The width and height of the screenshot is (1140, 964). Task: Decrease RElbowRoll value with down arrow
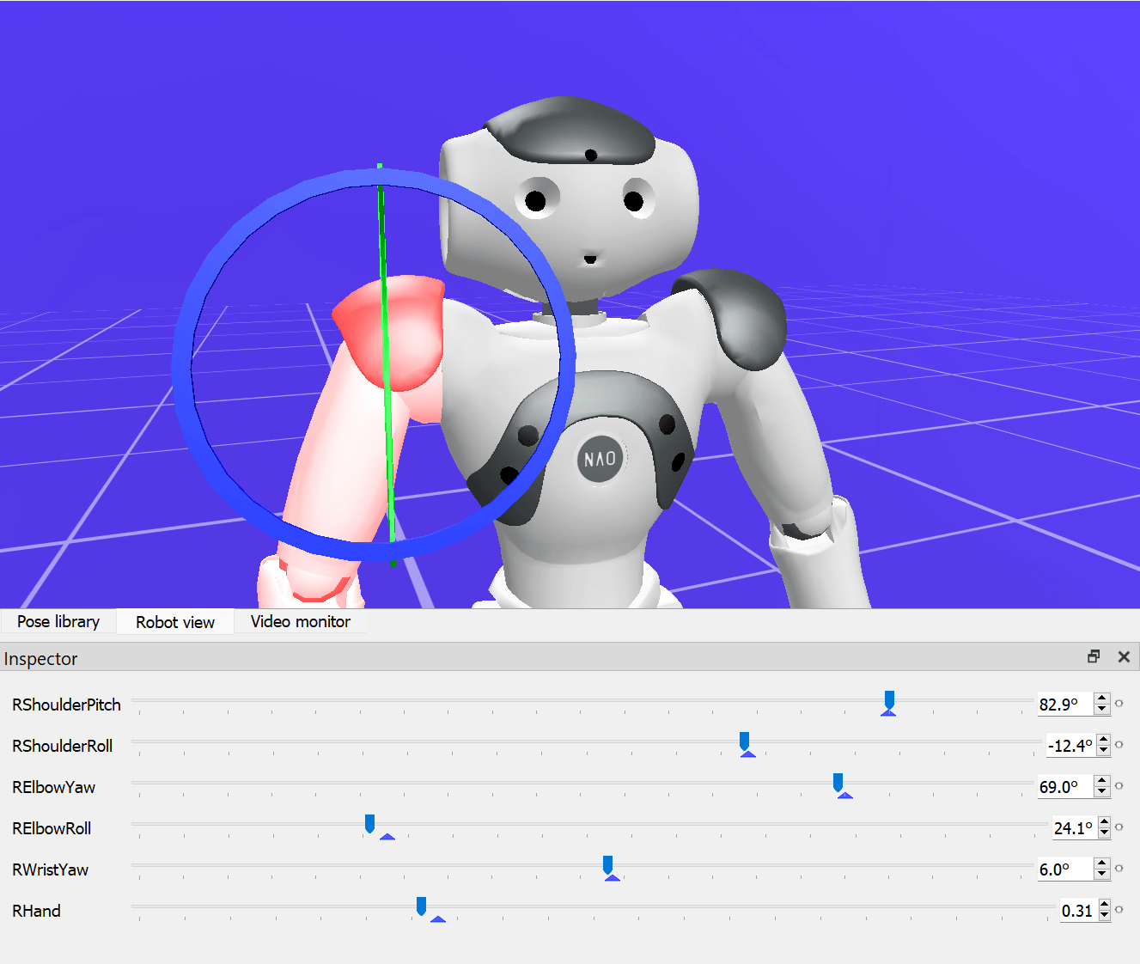pos(1104,833)
